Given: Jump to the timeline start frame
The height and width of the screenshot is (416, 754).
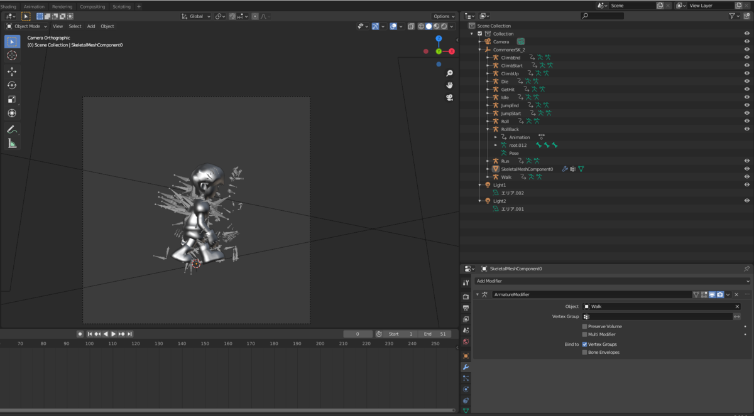Looking at the screenshot, I should (90, 334).
